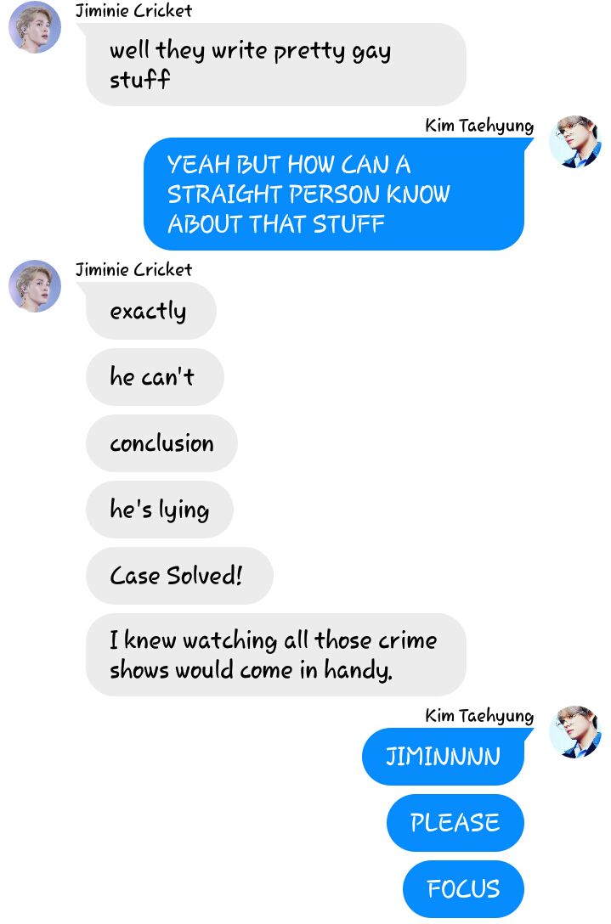Select the blue 'JIMINNNN' message bubble

pyautogui.click(x=443, y=757)
